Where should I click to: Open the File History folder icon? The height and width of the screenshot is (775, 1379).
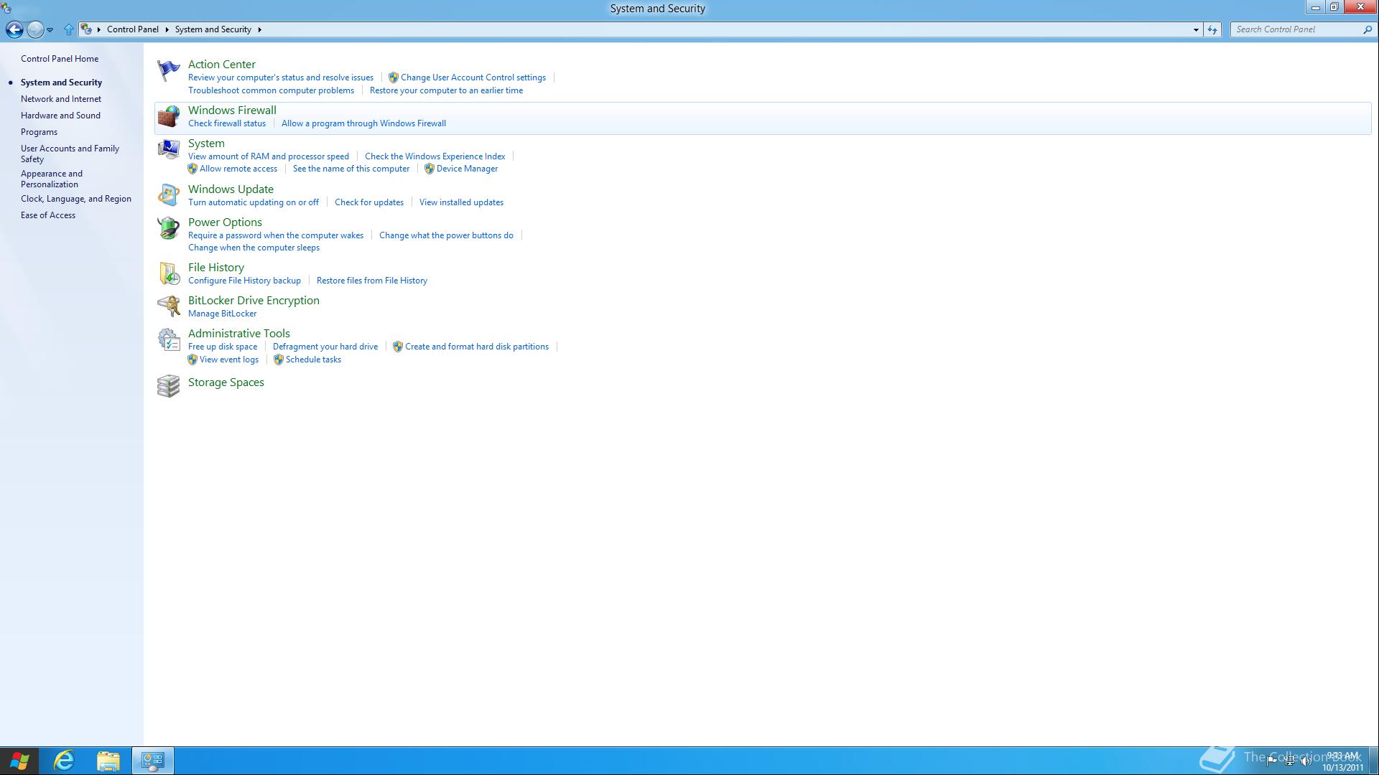click(x=169, y=273)
